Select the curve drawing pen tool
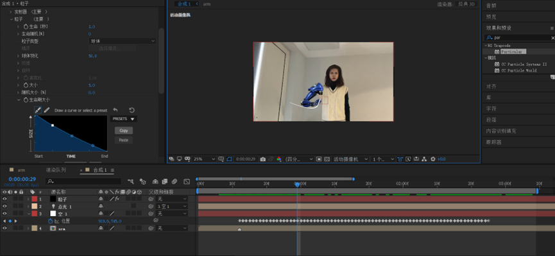Screen dimensions: 555x256 coord(37,110)
